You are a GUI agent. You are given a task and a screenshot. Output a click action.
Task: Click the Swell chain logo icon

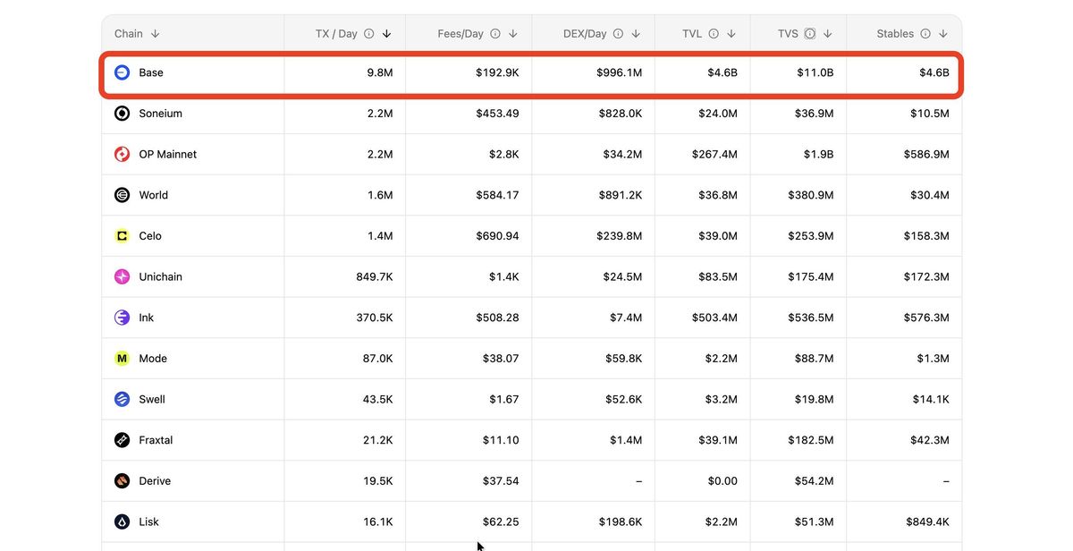click(123, 399)
